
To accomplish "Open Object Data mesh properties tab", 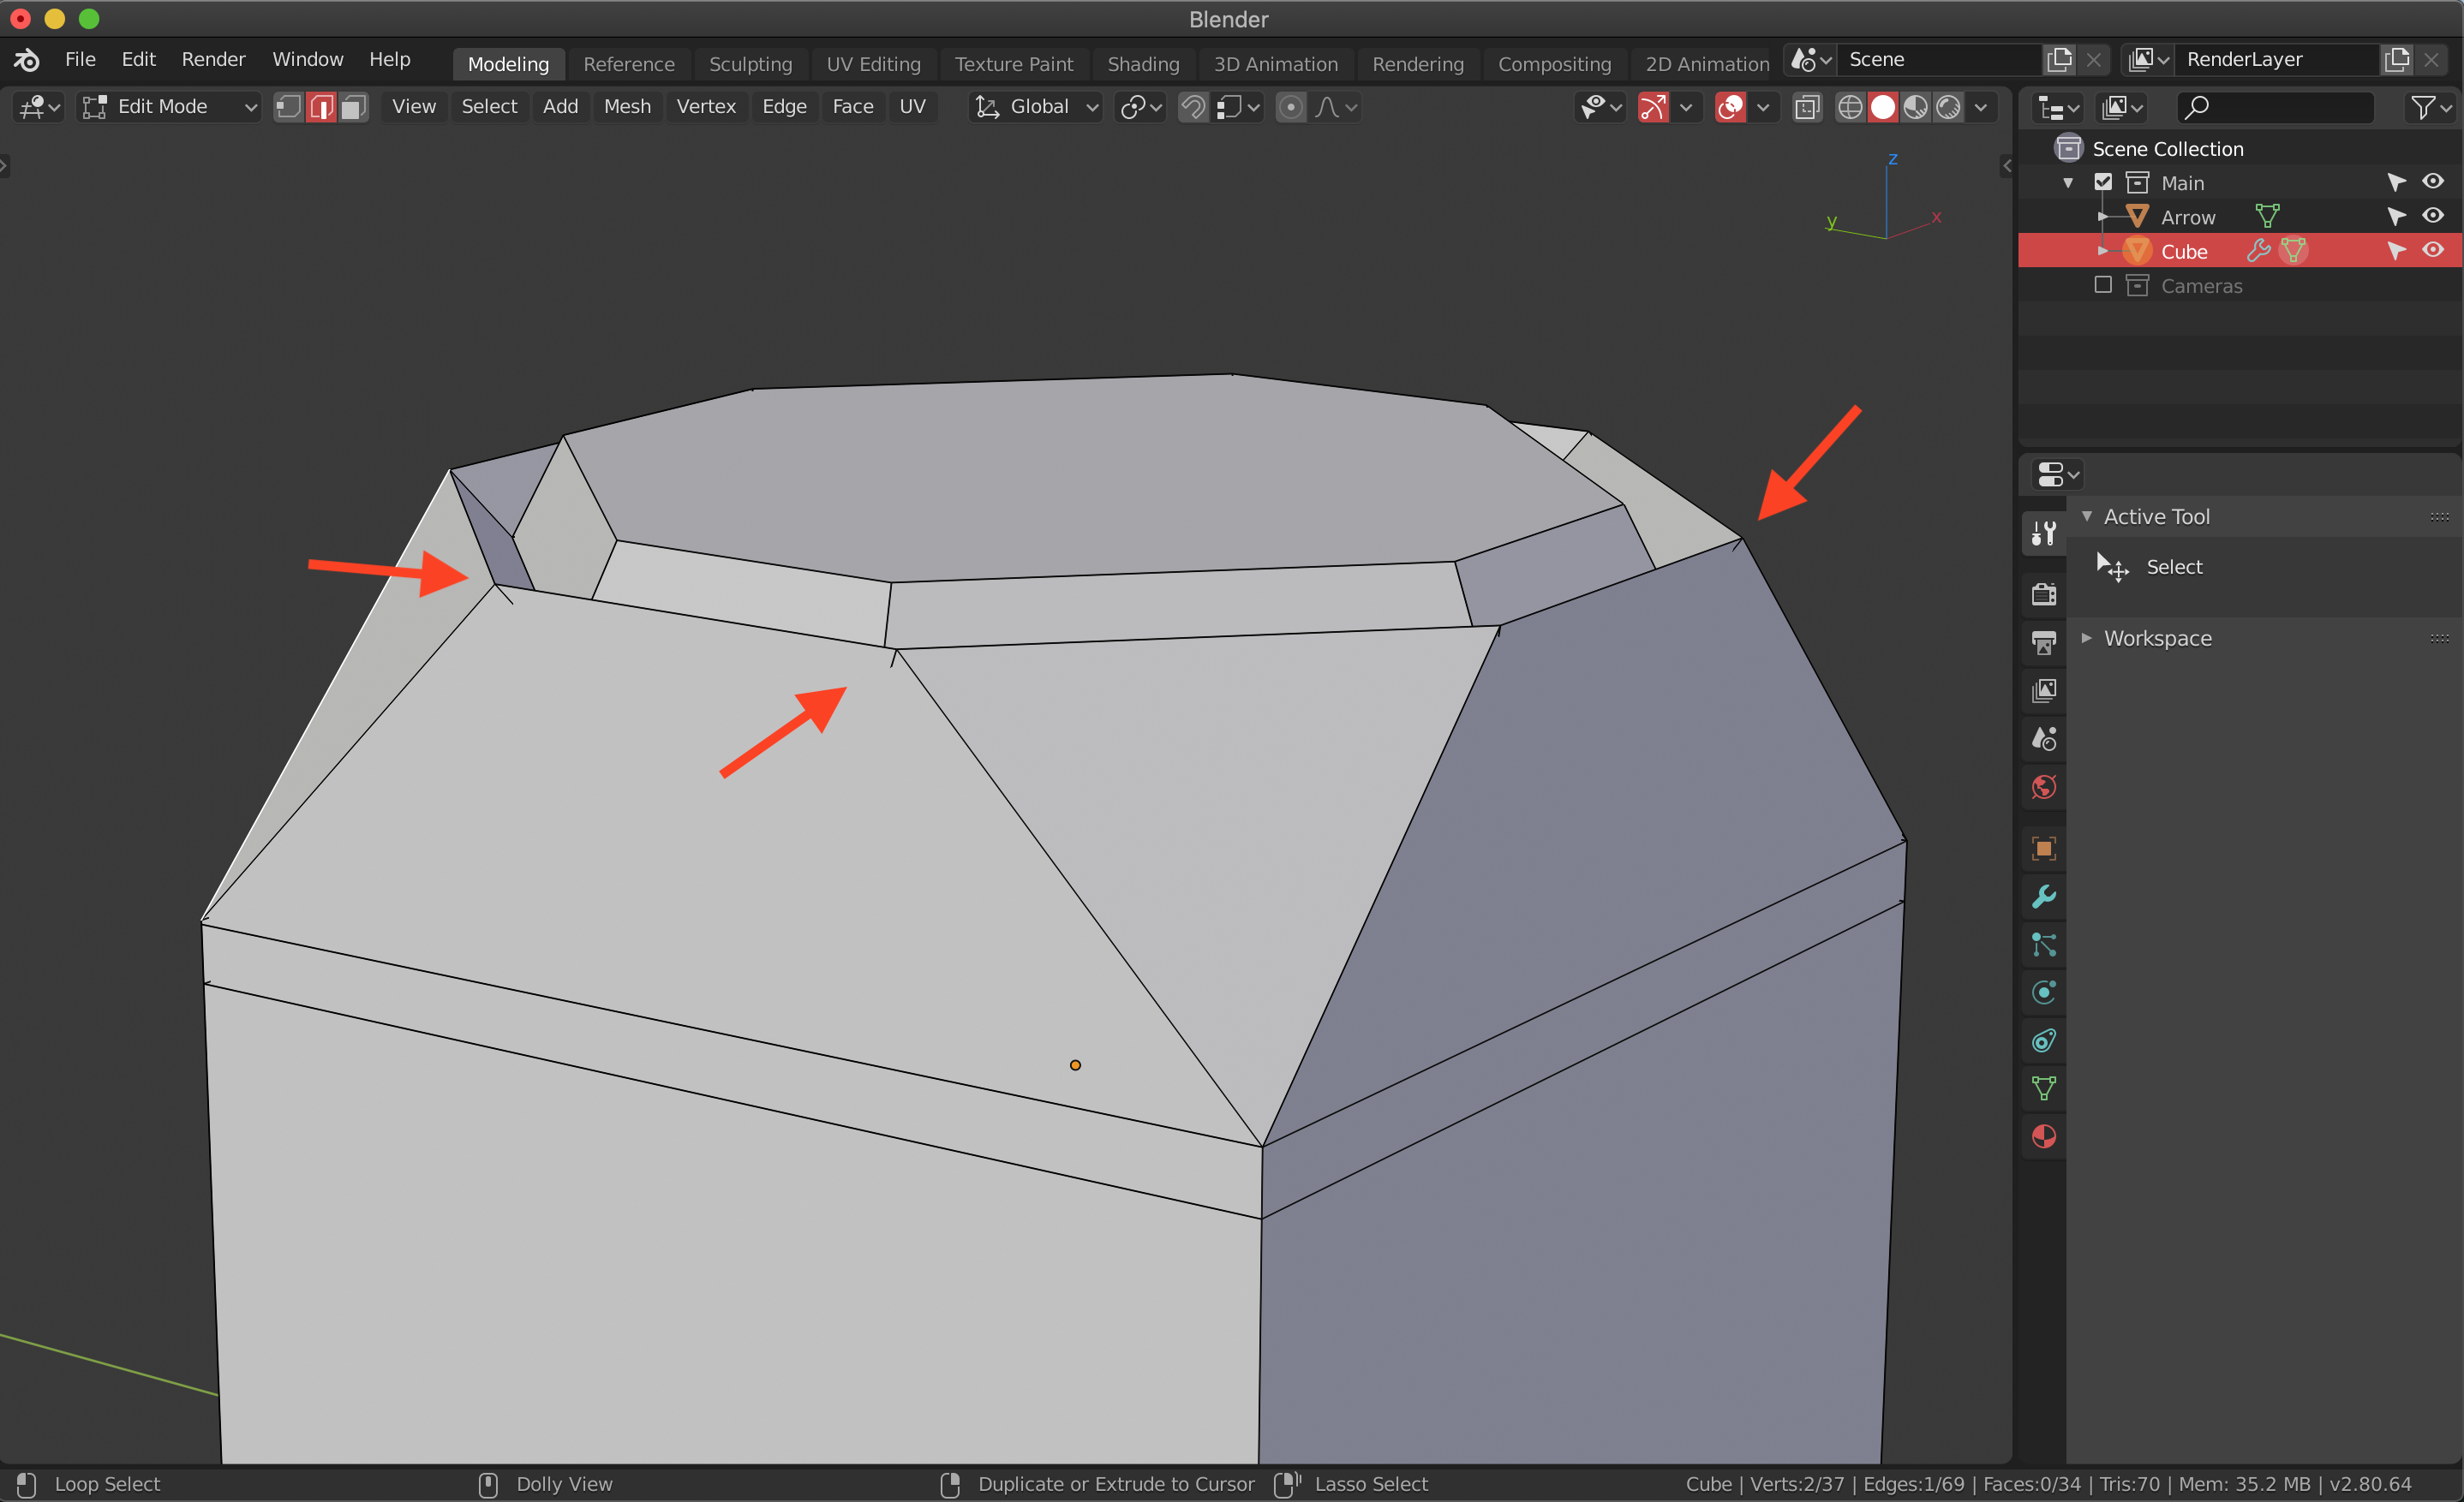I will coord(2043,1088).
